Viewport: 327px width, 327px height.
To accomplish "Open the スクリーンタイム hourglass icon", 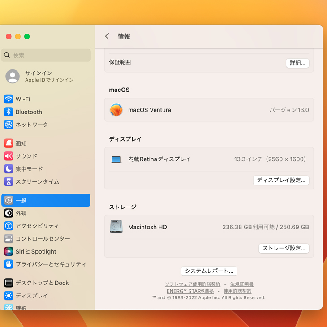I will click(9, 181).
